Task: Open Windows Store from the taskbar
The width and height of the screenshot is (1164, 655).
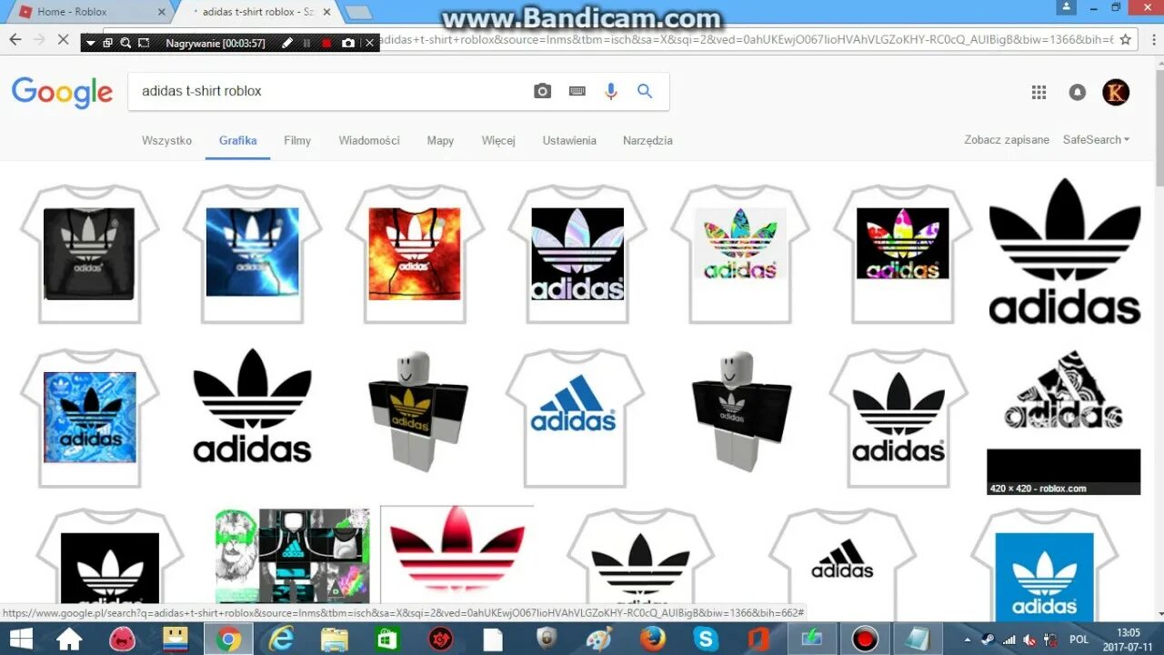Action: click(x=388, y=639)
